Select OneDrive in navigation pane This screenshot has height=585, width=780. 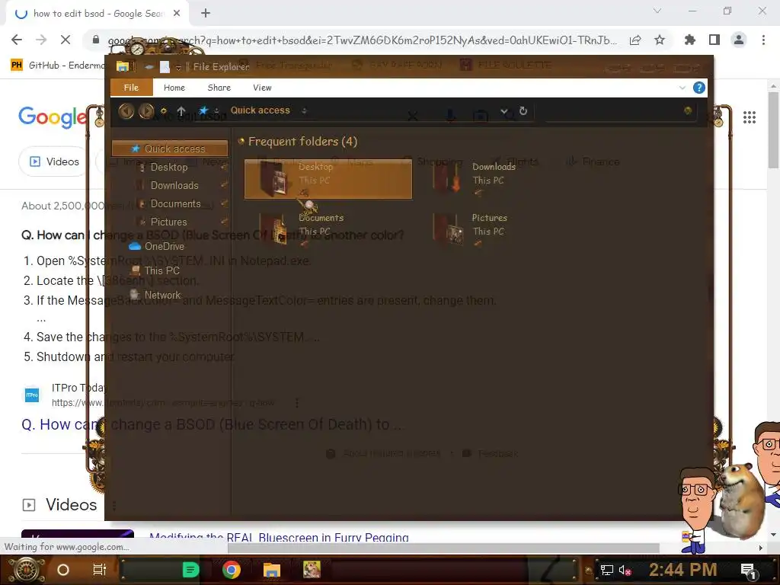point(156,246)
